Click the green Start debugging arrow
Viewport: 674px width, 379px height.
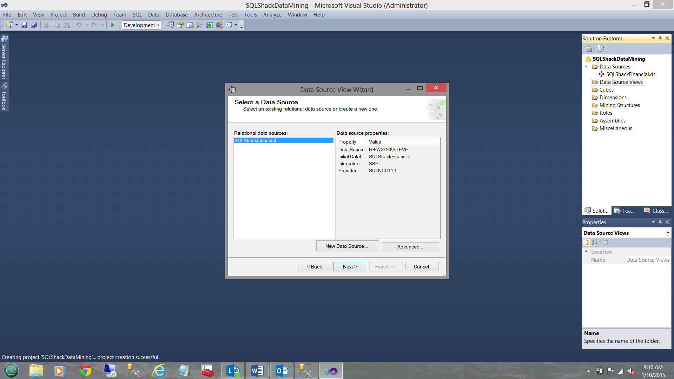pyautogui.click(x=113, y=25)
